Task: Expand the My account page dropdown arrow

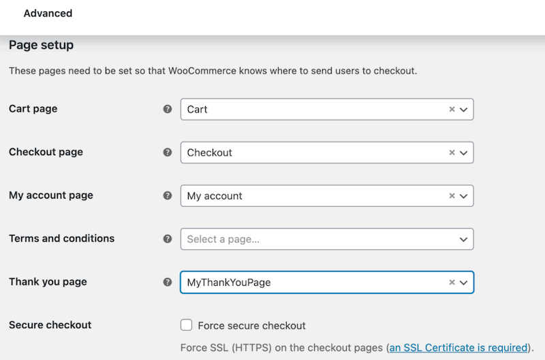Action: pyautogui.click(x=464, y=196)
